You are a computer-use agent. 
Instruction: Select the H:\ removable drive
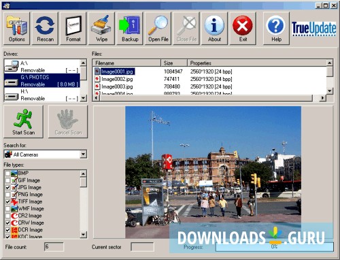click(x=42, y=95)
